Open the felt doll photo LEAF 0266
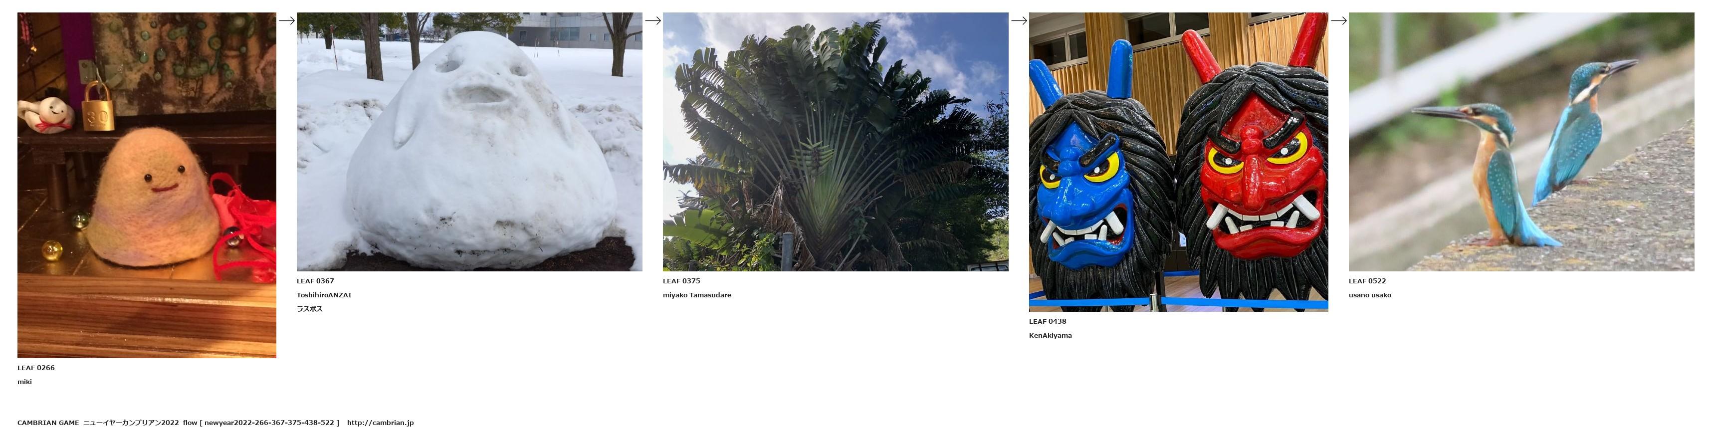 [147, 185]
